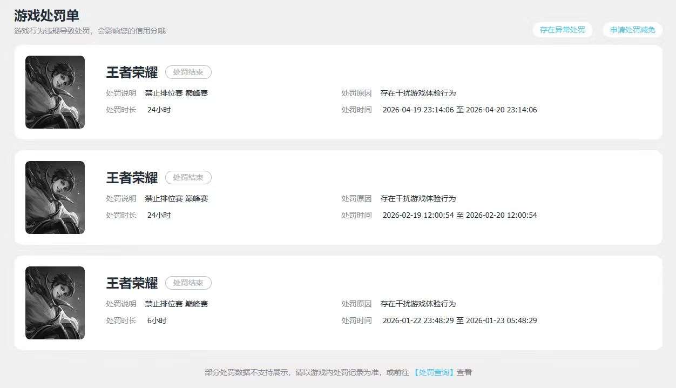Select the hero thumbnail of the 2026-02-19 penalty
This screenshot has height=388, width=676.
pos(55,197)
